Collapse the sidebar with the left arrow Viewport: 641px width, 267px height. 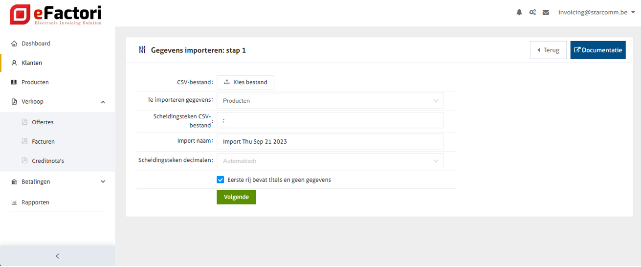57,256
